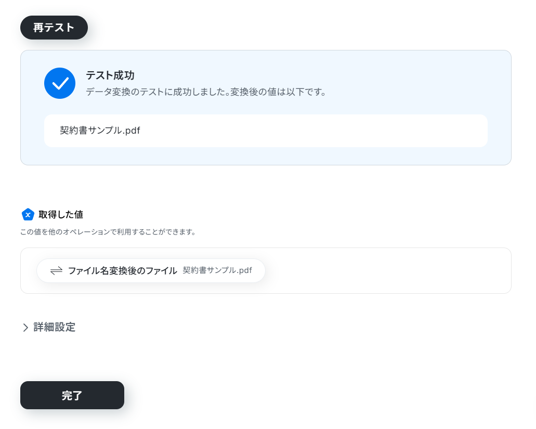
Task: Select the ファイル名変換後のファイル chip label
Action: point(122,271)
